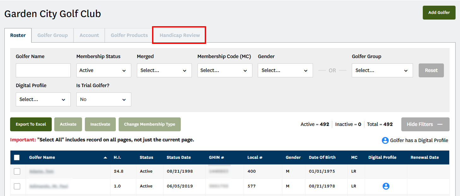
Task: Open the Golfer Group filter dropdown
Action: pyautogui.click(x=382, y=70)
